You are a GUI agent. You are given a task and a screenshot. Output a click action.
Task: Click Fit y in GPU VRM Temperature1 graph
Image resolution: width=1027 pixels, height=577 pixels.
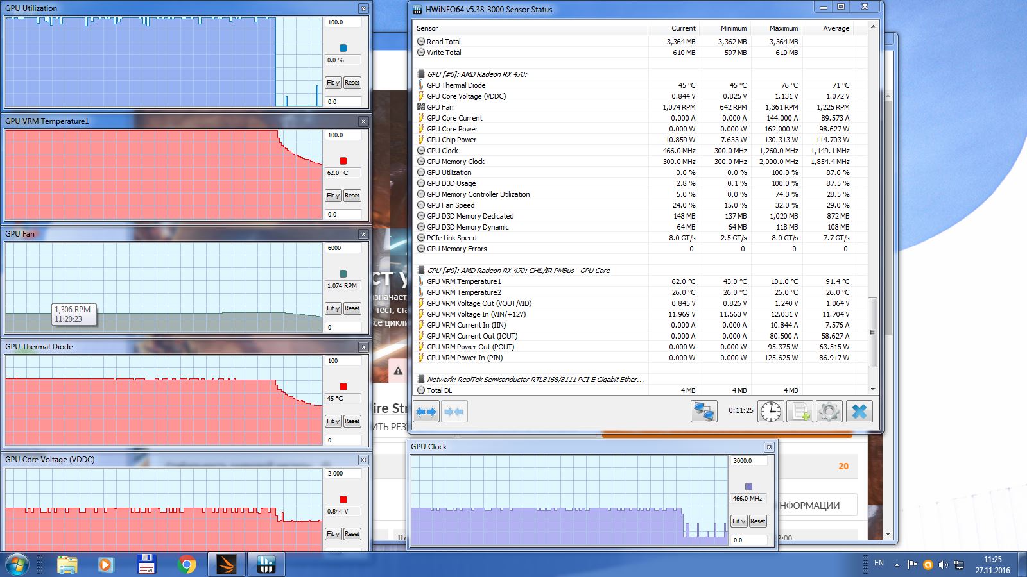[333, 196]
